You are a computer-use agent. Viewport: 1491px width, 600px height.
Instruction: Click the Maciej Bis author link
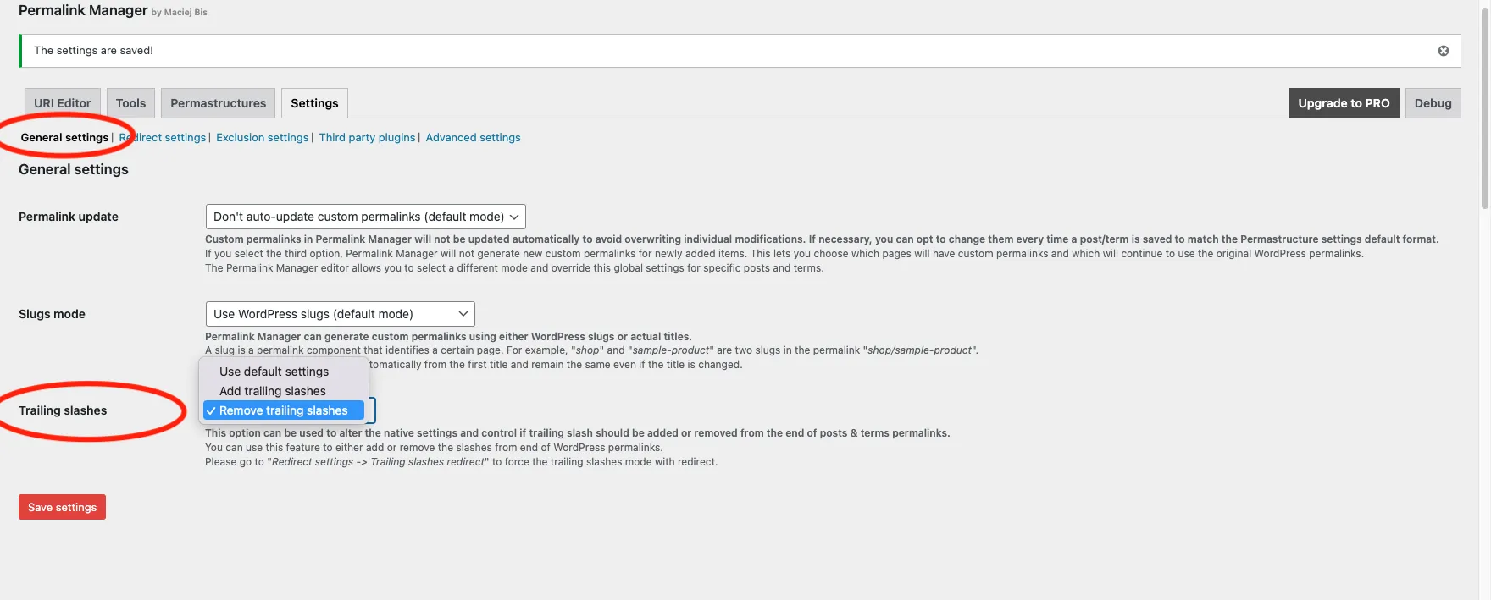186,13
